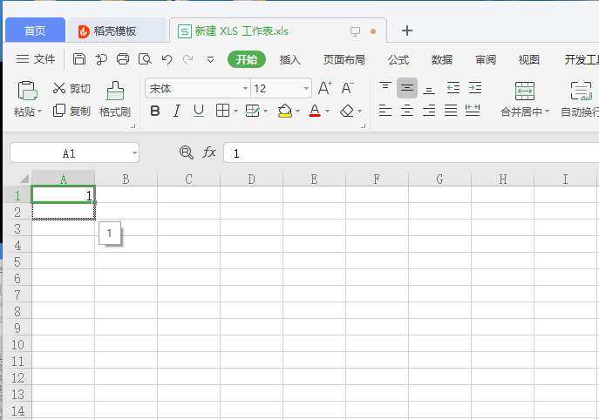Click the Print icon in the toolbar
Screen dimensions: 599x420
click(x=123, y=59)
